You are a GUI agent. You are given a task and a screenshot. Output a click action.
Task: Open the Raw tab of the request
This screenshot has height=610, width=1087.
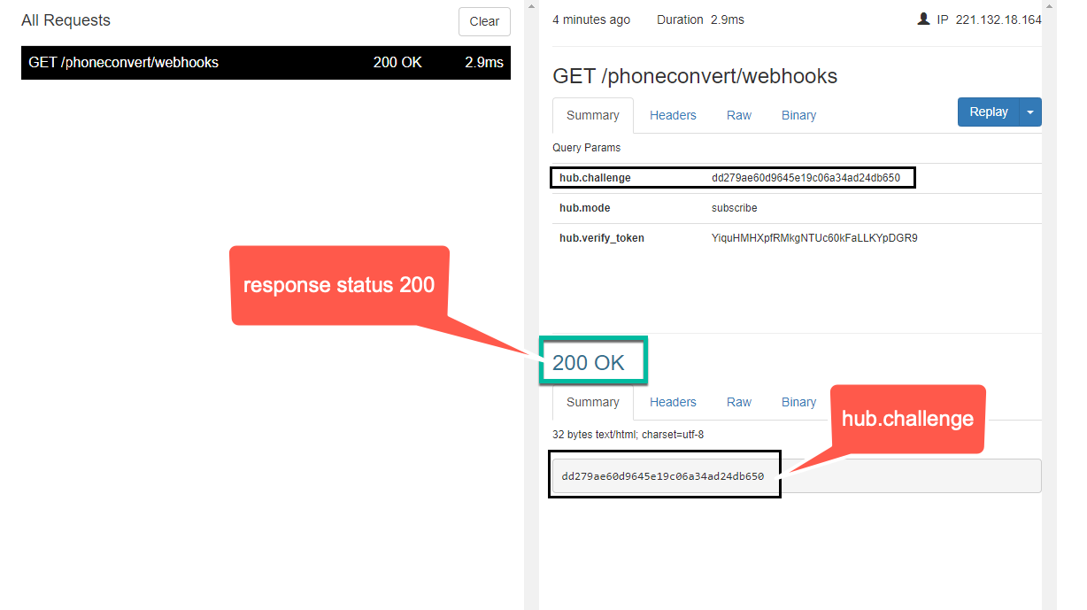pyautogui.click(x=739, y=115)
